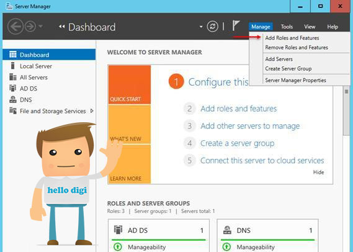Click the step 3 number circle
Viewport: 353px width, 252px height.
tap(190, 126)
